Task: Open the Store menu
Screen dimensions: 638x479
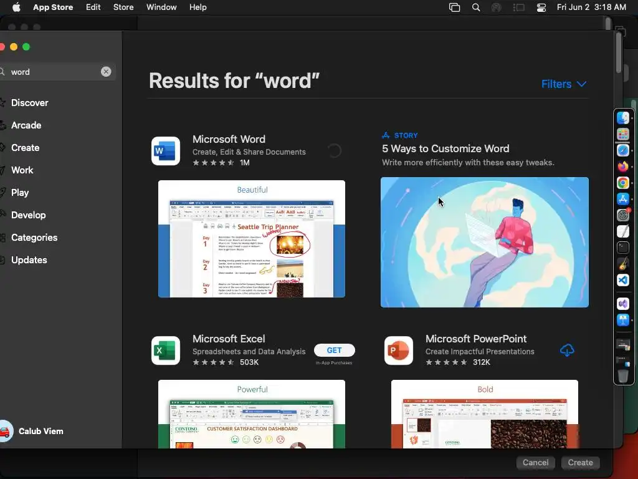Action: (123, 7)
